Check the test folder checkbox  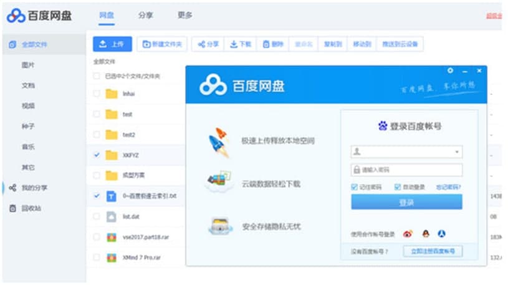96,114
